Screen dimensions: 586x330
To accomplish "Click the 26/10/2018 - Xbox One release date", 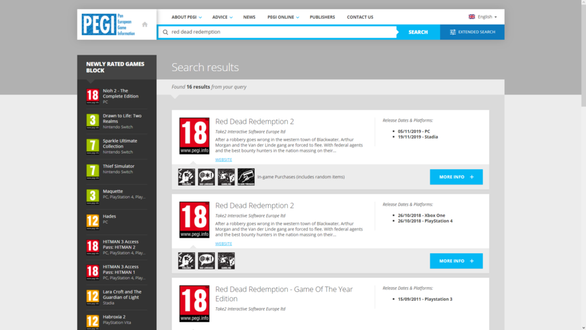I will (x=421, y=215).
